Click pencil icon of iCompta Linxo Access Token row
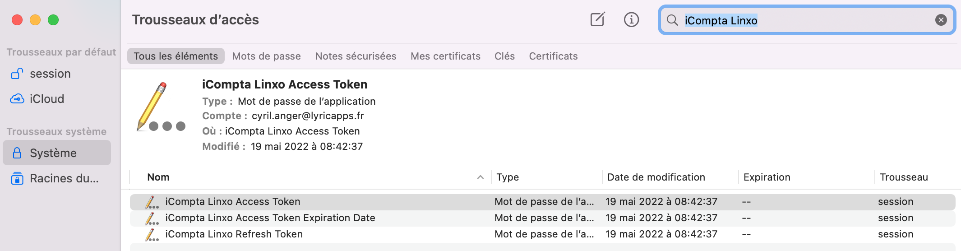This screenshot has width=961, height=251. tap(152, 202)
